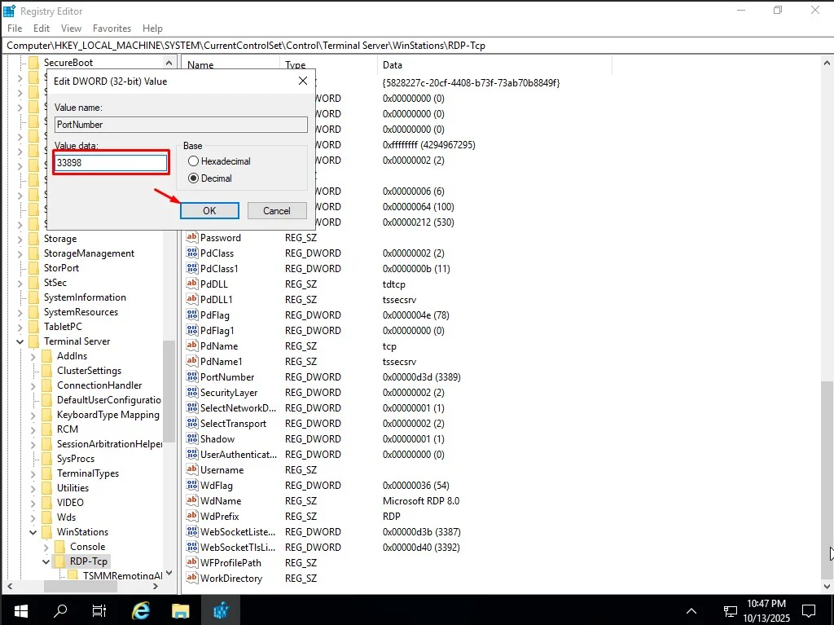Image resolution: width=834 pixels, height=625 pixels.
Task: Select the Hexadecimal base option
Action: pos(193,161)
